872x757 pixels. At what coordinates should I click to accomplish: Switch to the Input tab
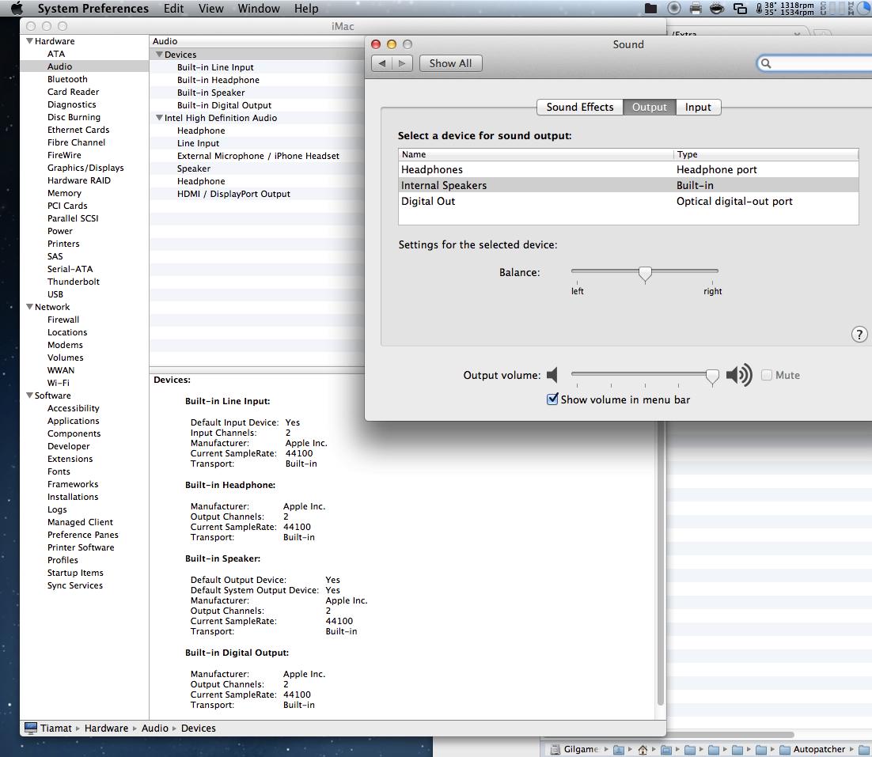(x=698, y=107)
